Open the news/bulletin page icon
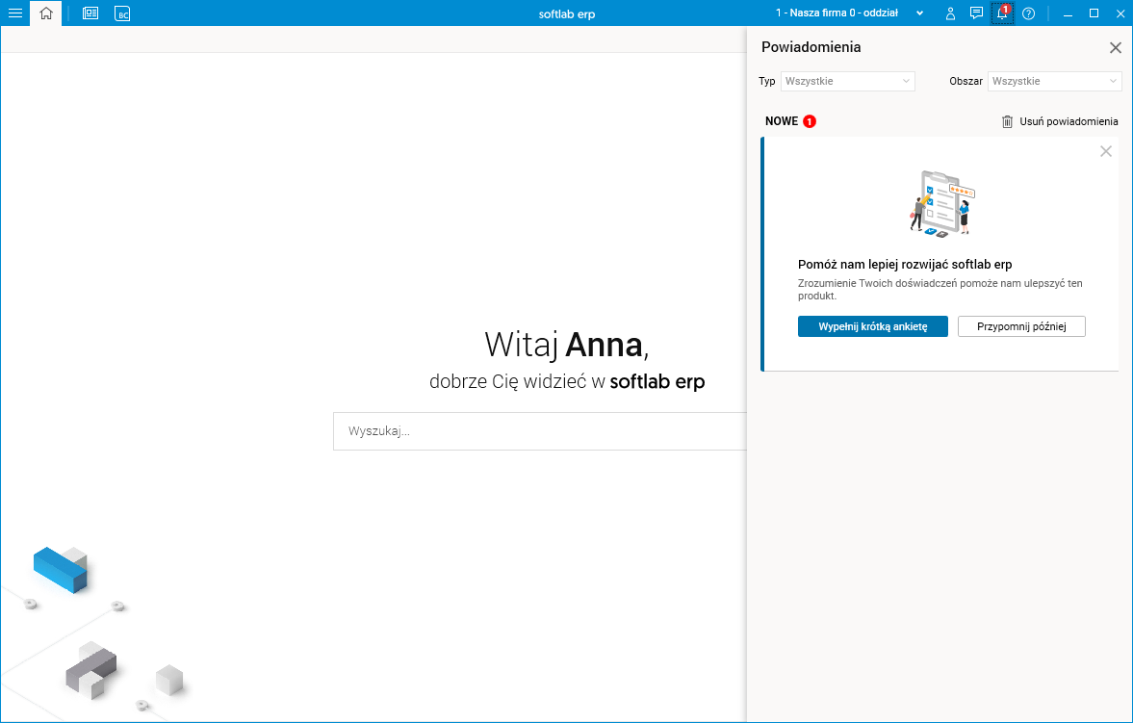Image resolution: width=1133 pixels, height=723 pixels. tap(90, 13)
